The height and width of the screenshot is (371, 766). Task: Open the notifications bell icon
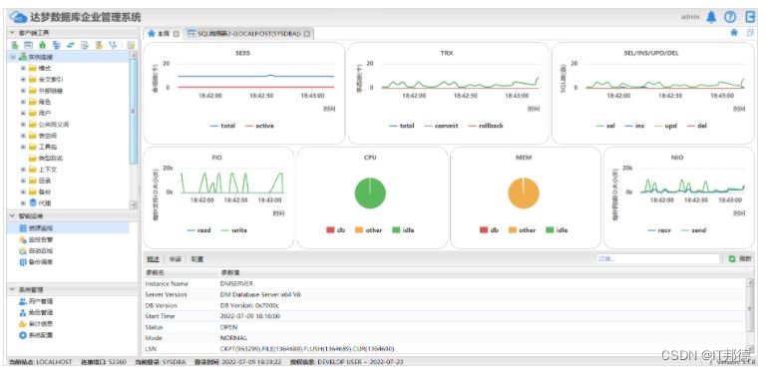pos(711,17)
